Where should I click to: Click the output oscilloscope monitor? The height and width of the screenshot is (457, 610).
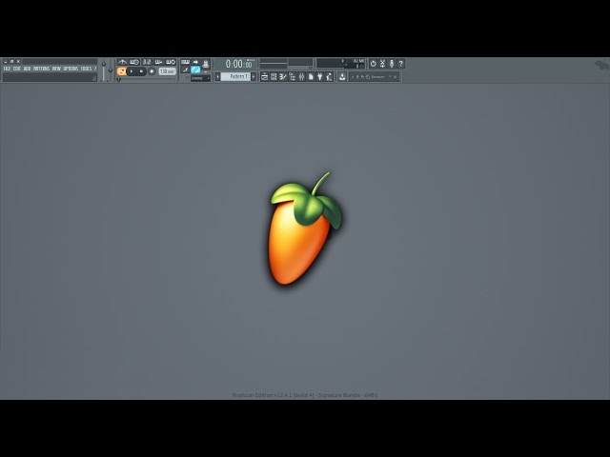(274, 64)
